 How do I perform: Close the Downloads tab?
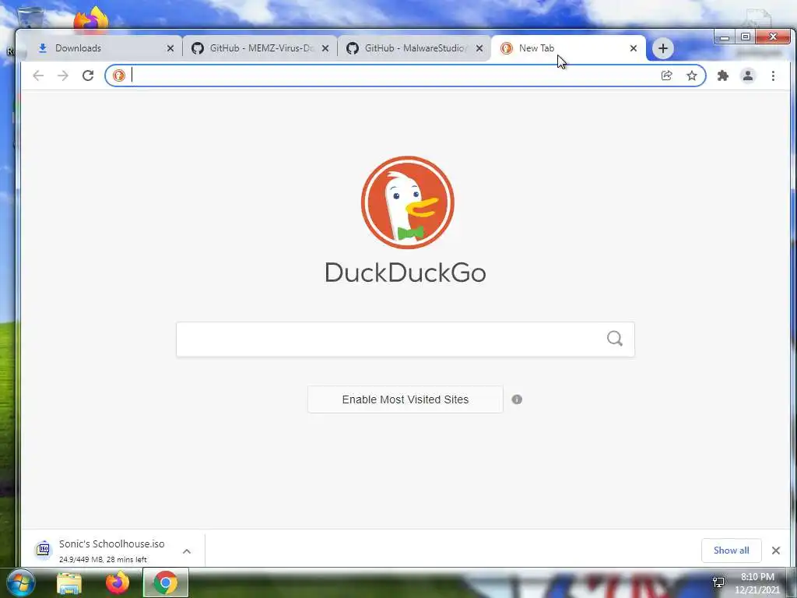[170, 48]
